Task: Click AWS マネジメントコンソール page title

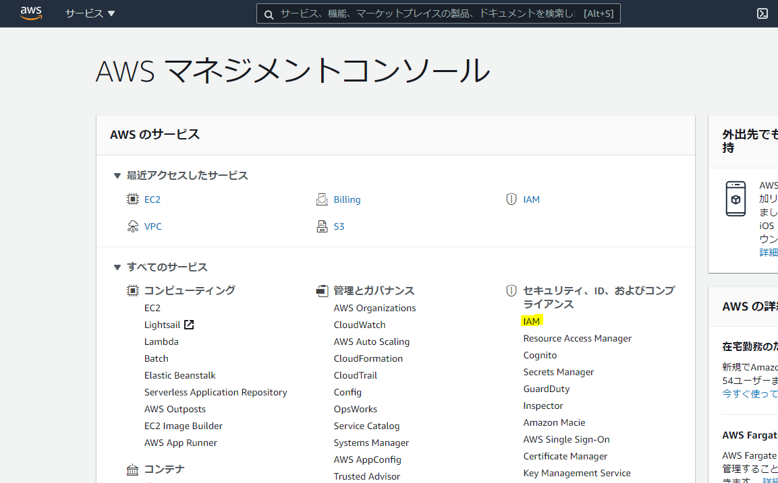Action: click(293, 70)
